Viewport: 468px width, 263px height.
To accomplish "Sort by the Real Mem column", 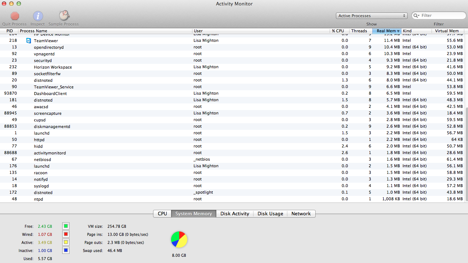I will click(x=387, y=31).
